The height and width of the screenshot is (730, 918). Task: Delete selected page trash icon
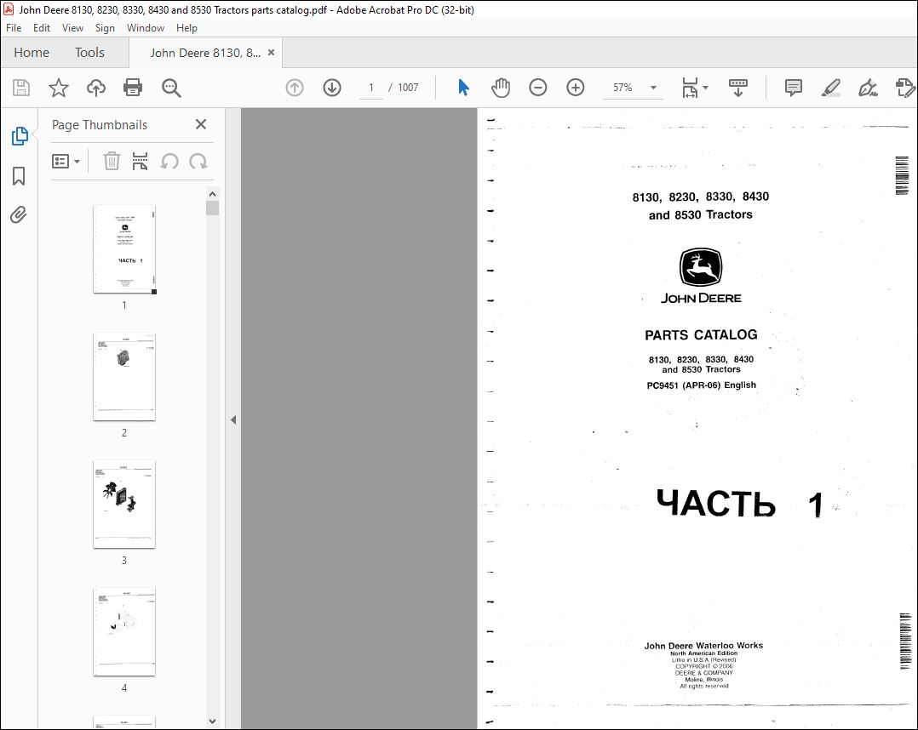(x=112, y=161)
